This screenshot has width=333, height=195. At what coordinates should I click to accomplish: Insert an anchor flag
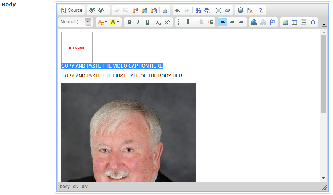(272, 22)
